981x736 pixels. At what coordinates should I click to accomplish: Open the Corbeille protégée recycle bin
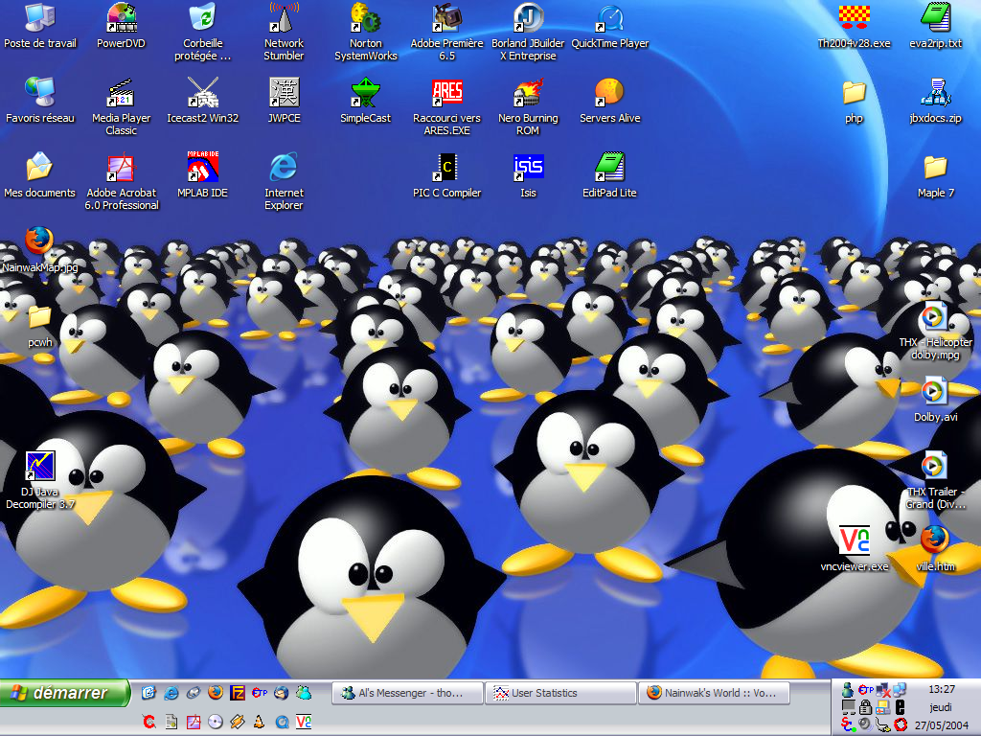[x=203, y=19]
